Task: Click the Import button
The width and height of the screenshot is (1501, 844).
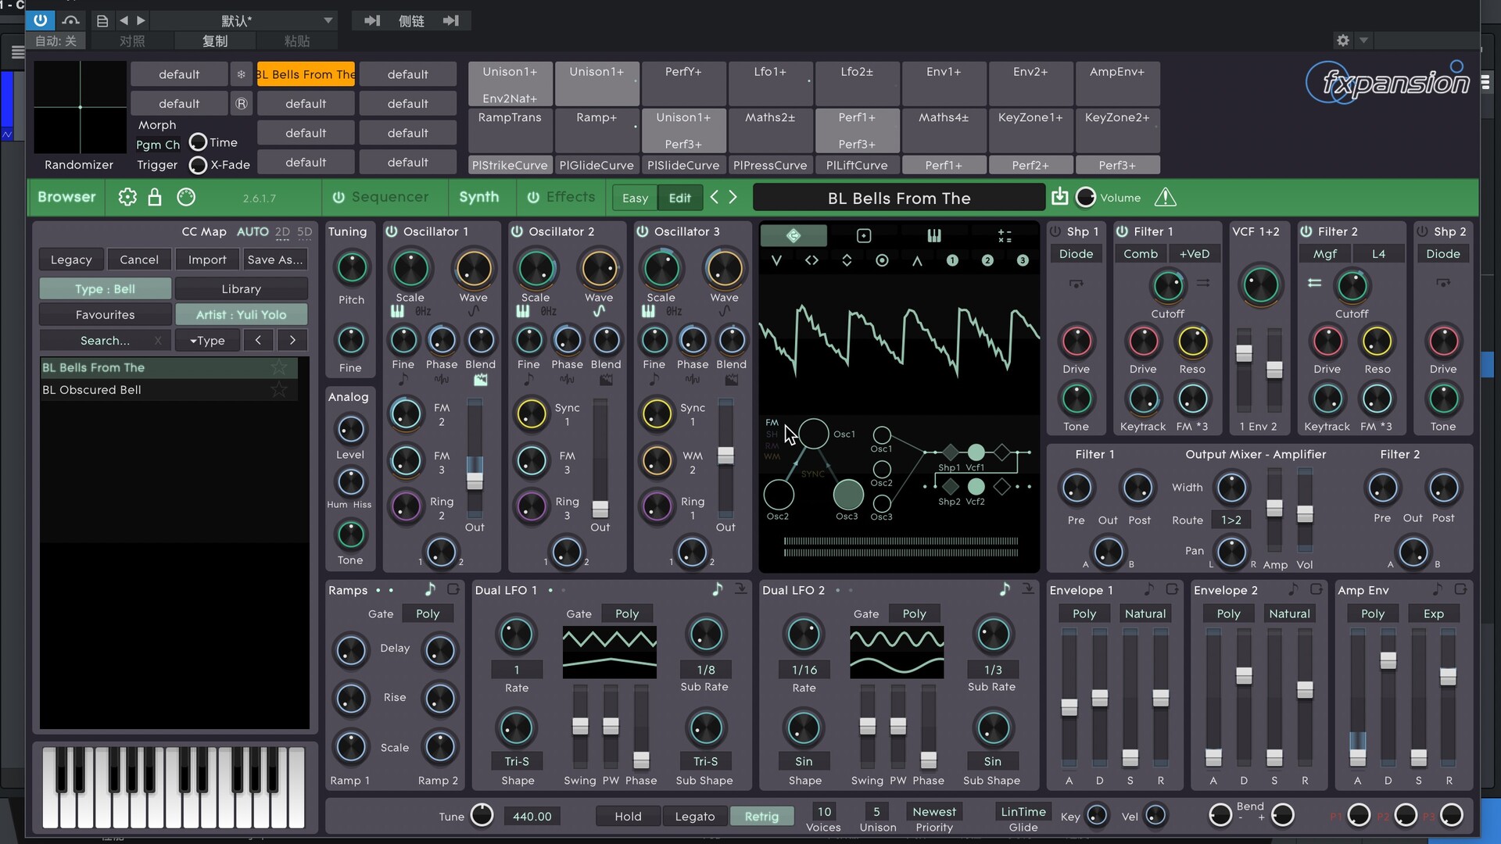Action: (x=207, y=259)
